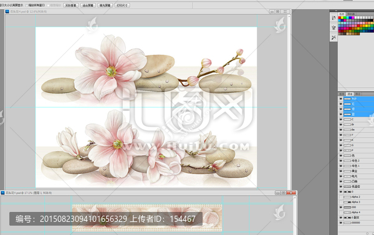Pick the magenta swatch in the first row
This screenshot has width=374, height=235.
(353, 17)
